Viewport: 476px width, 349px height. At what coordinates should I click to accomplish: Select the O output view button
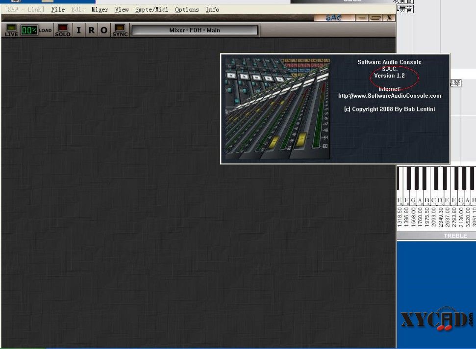pos(104,30)
